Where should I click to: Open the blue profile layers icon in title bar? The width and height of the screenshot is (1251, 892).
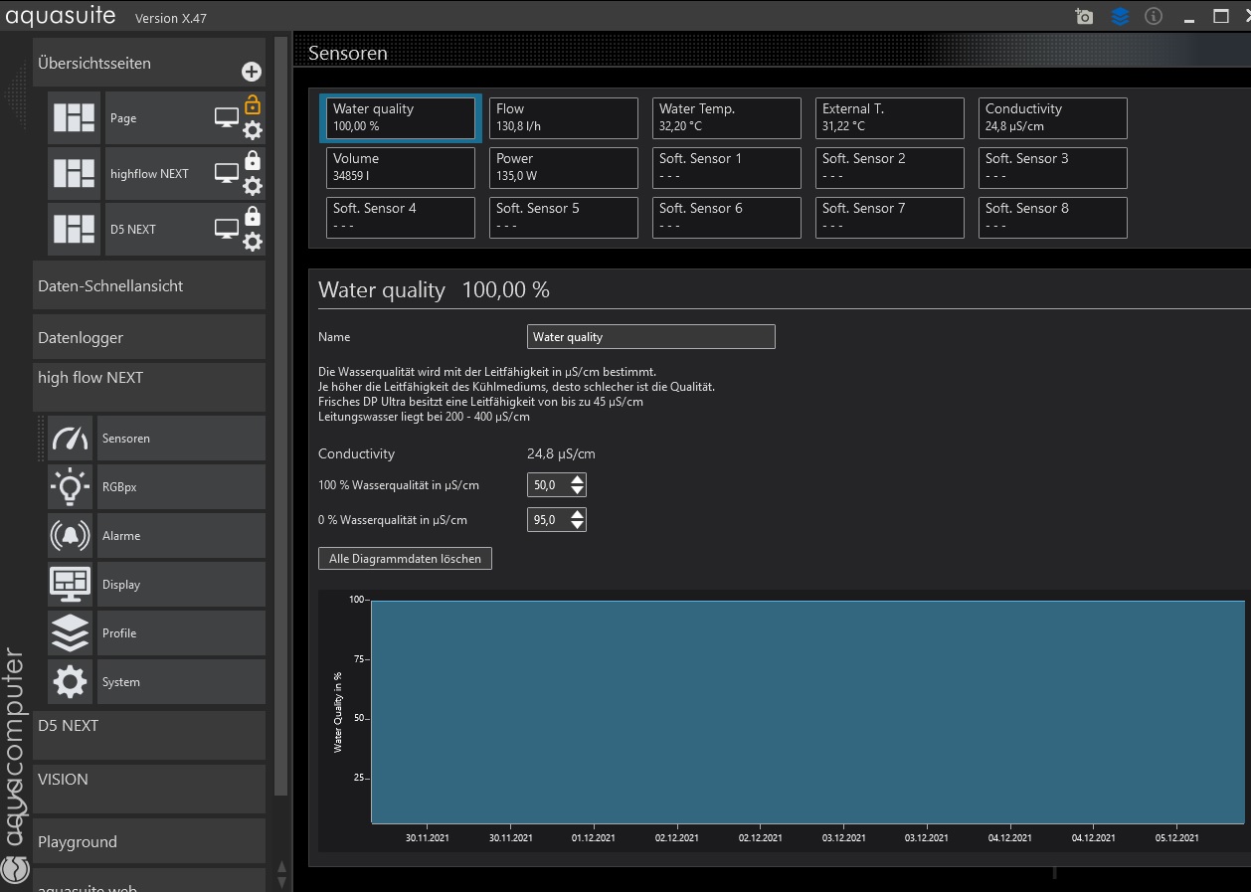(1121, 17)
